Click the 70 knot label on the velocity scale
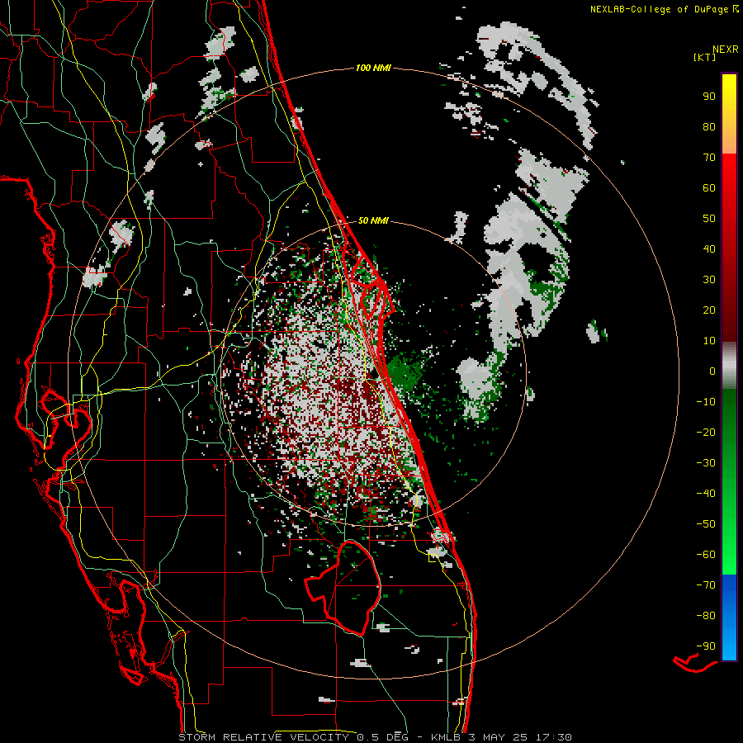Screen dimensions: 743x743 [709, 158]
